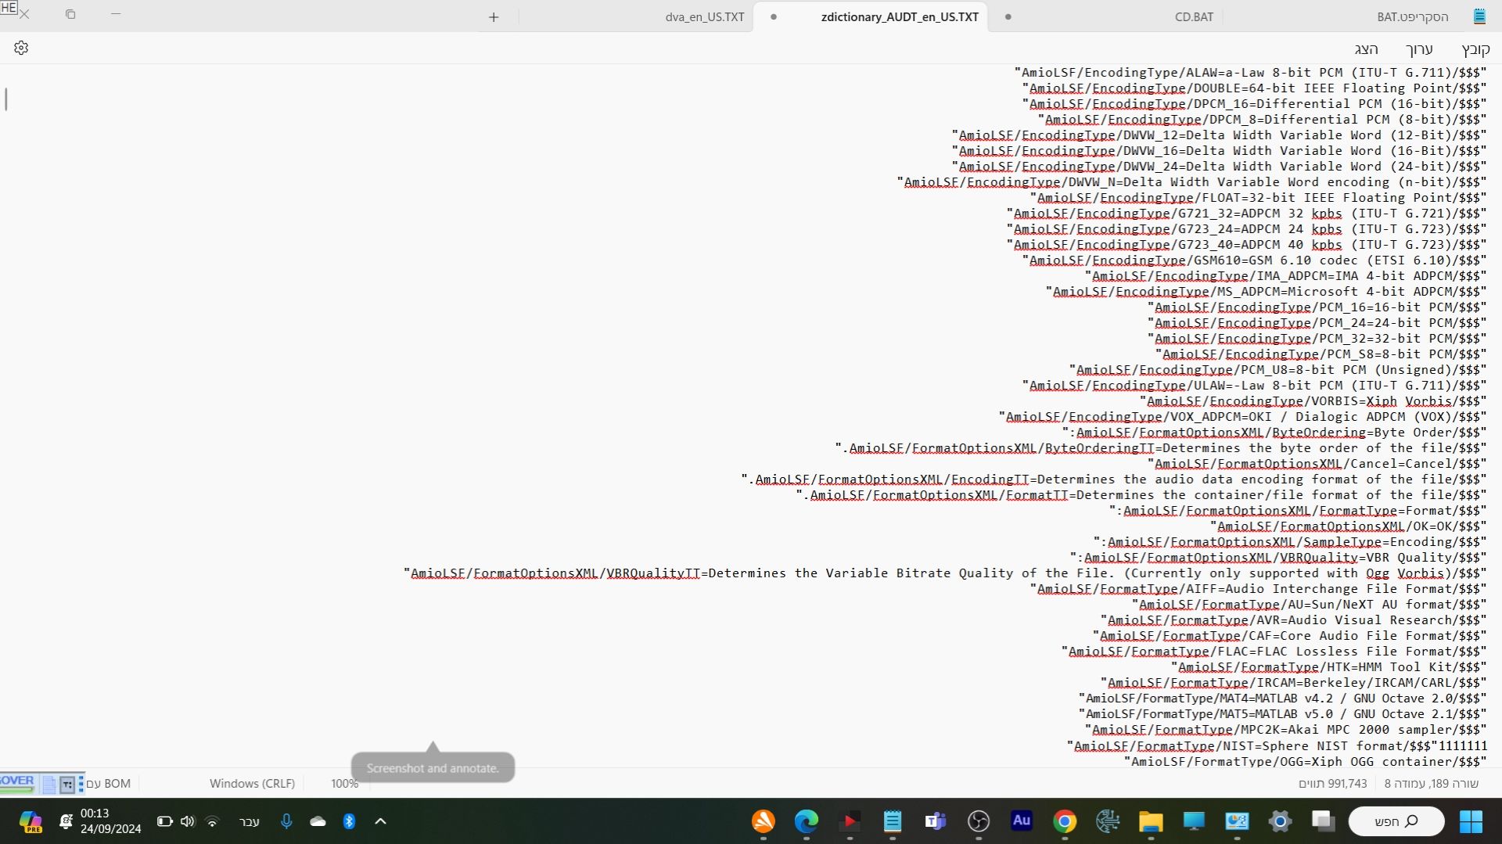Open Control Panel icon in taskbar
The height and width of the screenshot is (844, 1502).
(x=1237, y=821)
